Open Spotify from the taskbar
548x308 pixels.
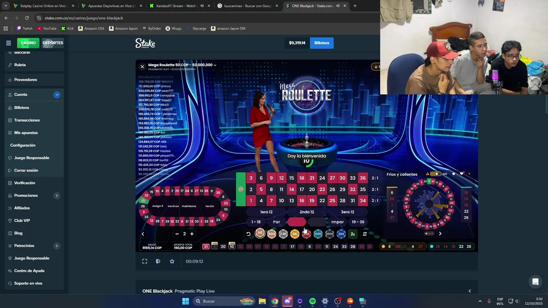coord(313,301)
